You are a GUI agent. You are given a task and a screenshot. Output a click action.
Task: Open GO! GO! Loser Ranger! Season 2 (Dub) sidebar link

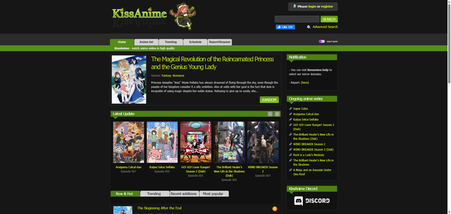(313, 127)
